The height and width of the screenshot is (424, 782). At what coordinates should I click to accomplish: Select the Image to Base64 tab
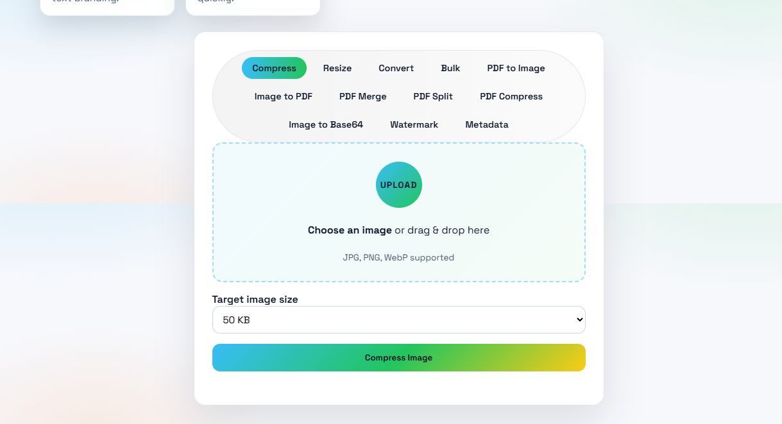(x=326, y=124)
